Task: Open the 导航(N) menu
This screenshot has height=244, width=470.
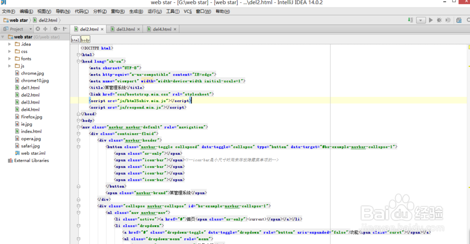Action: (63, 11)
